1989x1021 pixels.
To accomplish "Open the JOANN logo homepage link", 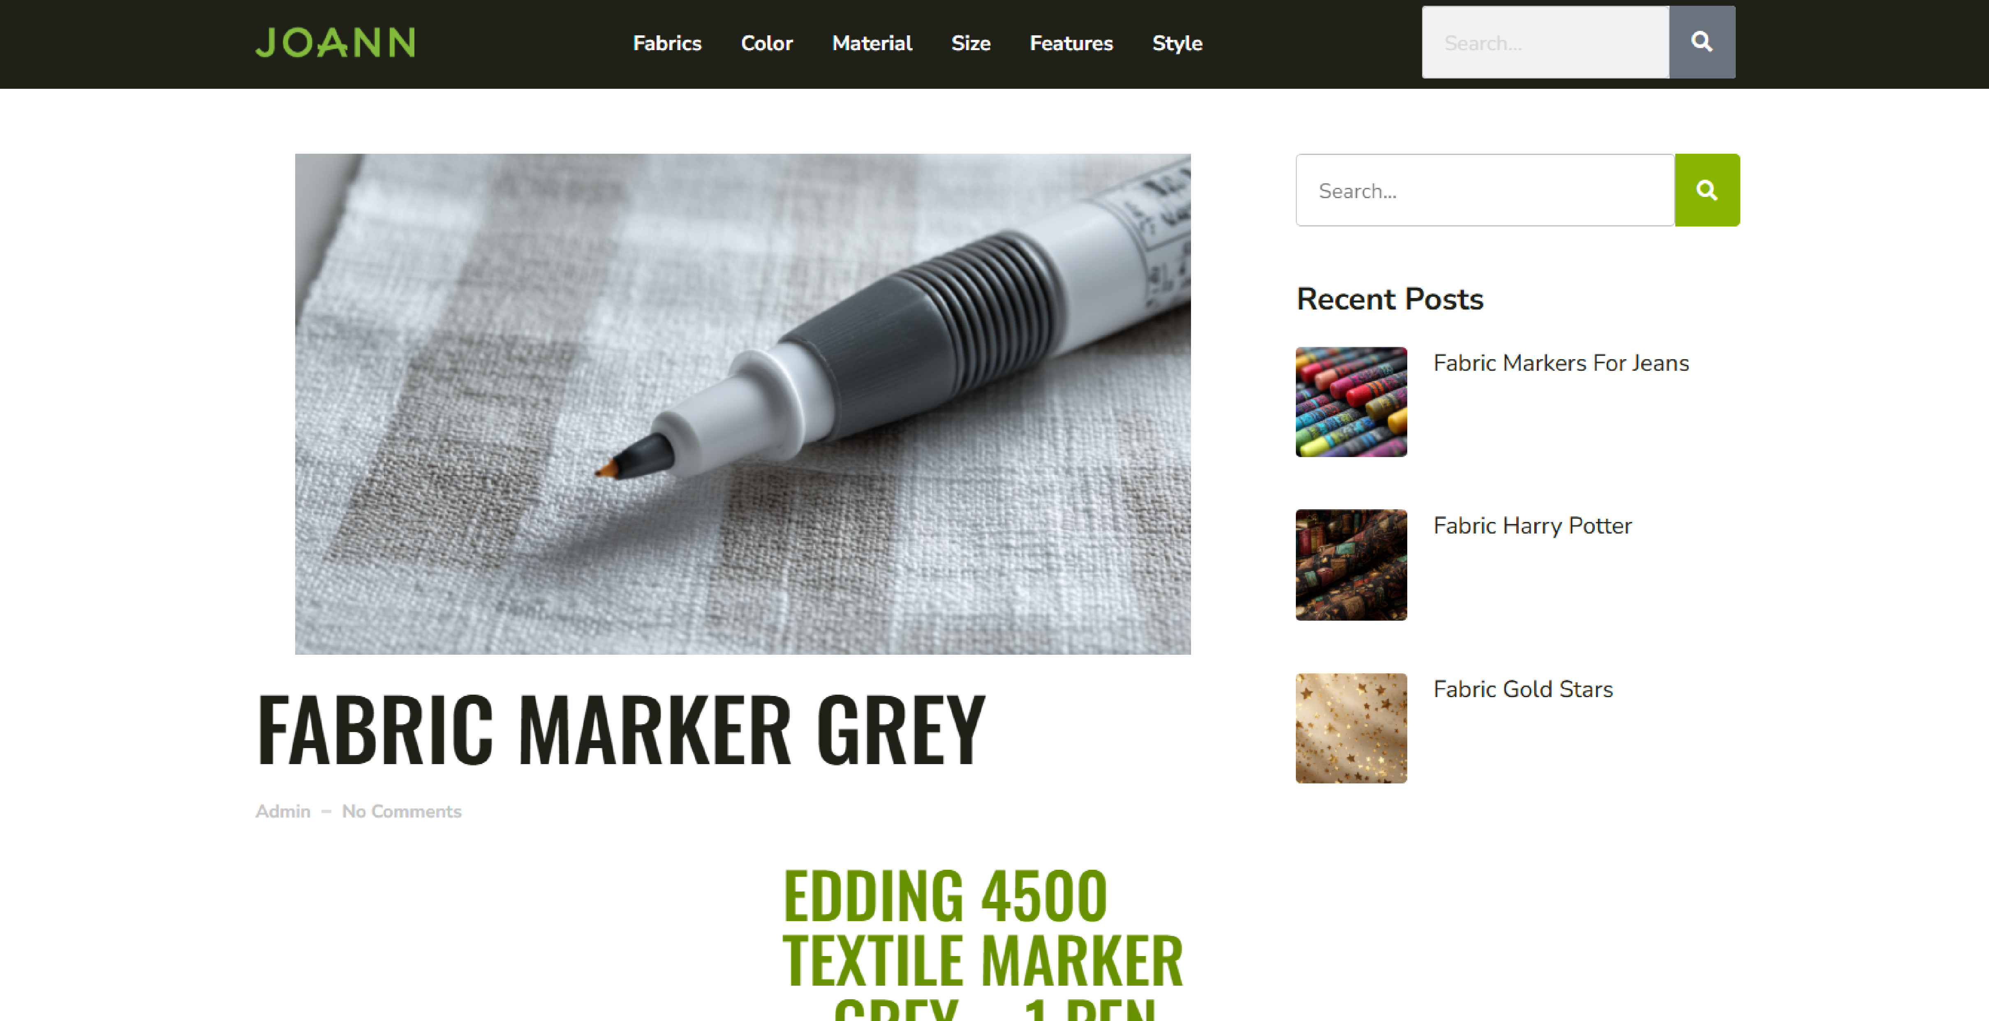I will (336, 42).
